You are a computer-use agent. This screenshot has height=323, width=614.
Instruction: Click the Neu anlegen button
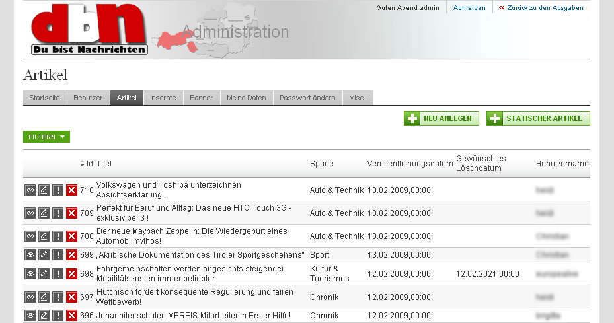coord(441,118)
